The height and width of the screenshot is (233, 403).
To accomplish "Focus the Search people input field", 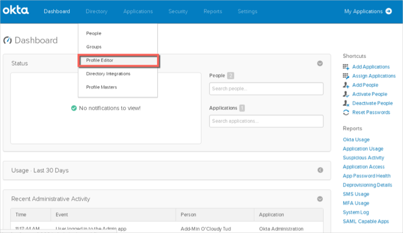I will (266, 89).
